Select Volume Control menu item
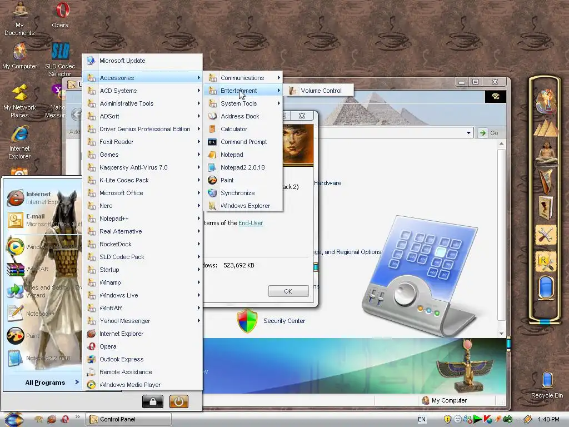Image resolution: width=569 pixels, height=427 pixels. pyautogui.click(x=318, y=91)
